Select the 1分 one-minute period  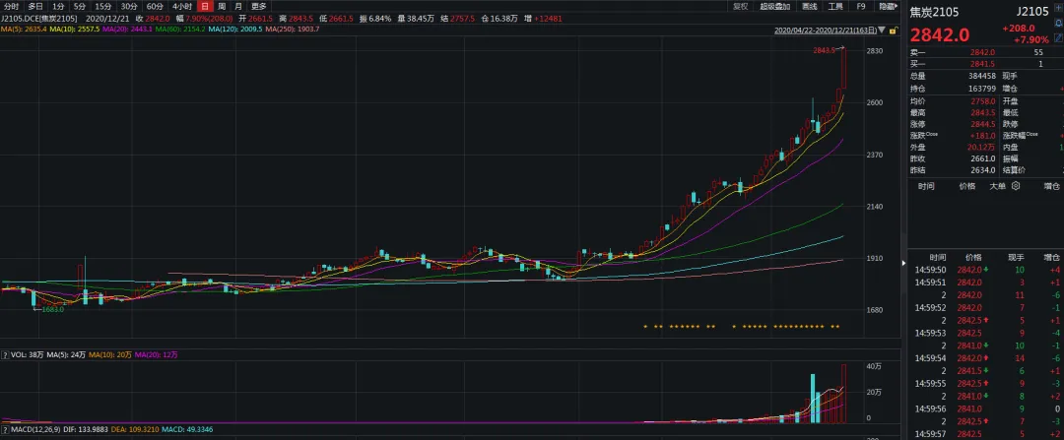58,6
